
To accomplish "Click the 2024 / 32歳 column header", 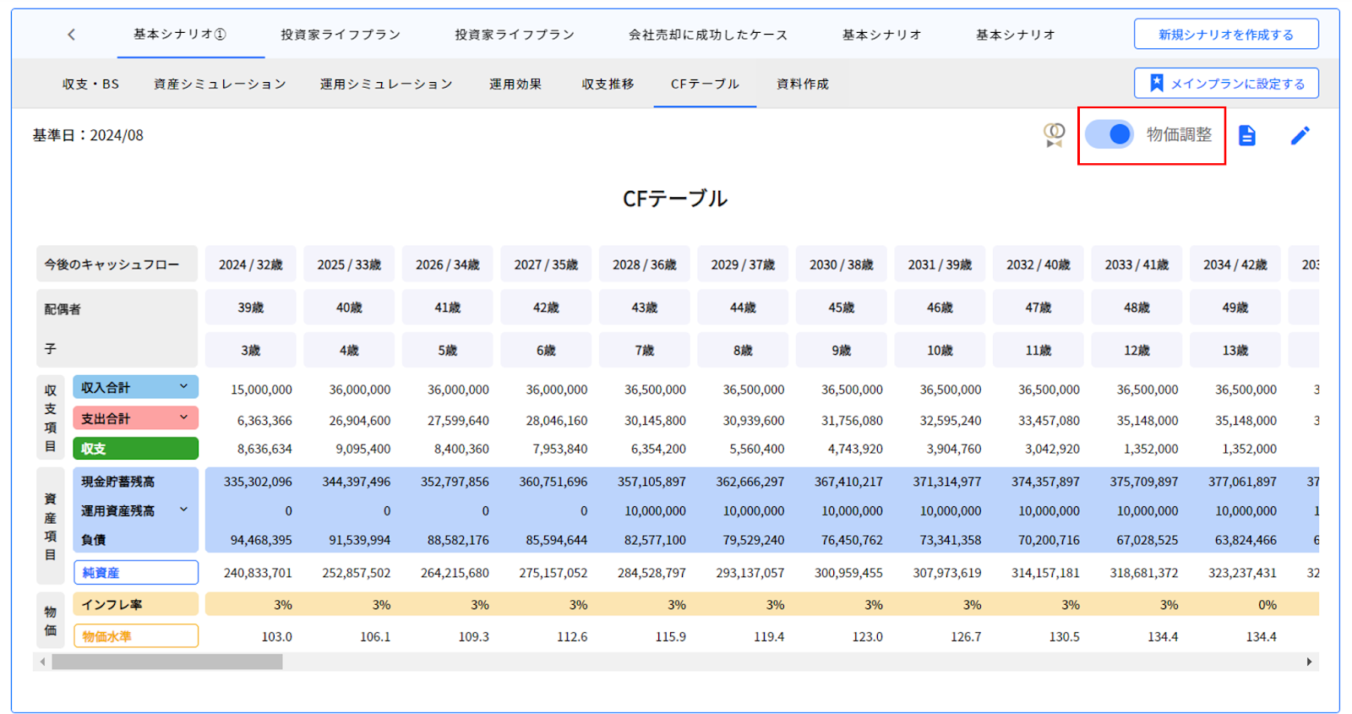I will (x=250, y=264).
